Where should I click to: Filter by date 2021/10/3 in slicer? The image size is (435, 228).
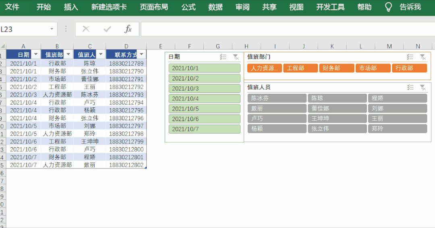pyautogui.click(x=205, y=88)
